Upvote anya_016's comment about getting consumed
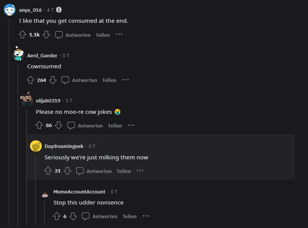Image resolution: width=308 pixels, height=228 pixels. (22, 35)
